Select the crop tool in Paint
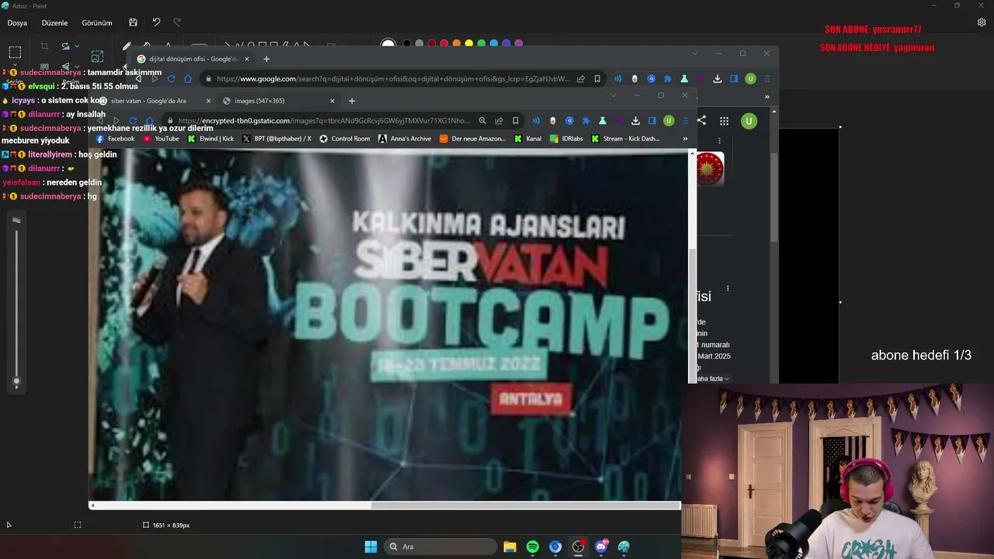Image resolution: width=994 pixels, height=559 pixels. point(44,47)
